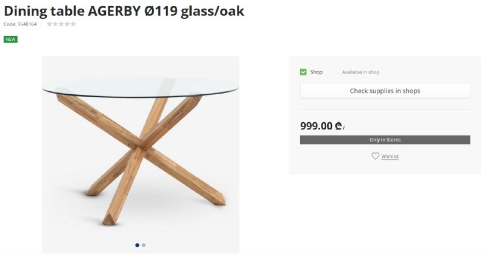Click Check supplies in shops button
This screenshot has width=487, height=254.
(385, 91)
